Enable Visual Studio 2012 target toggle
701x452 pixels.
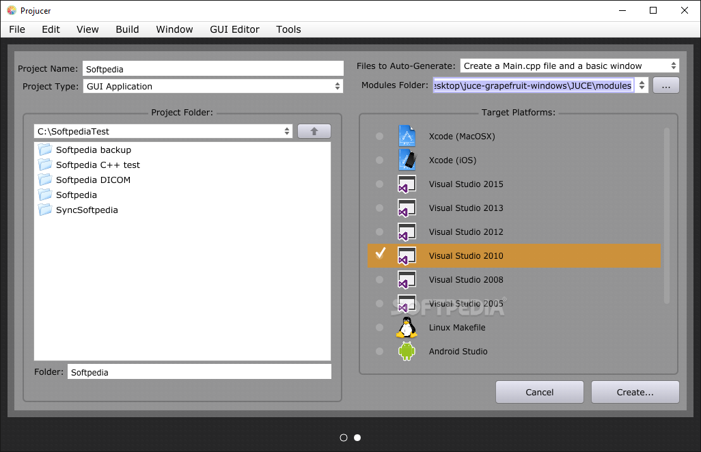(x=380, y=232)
